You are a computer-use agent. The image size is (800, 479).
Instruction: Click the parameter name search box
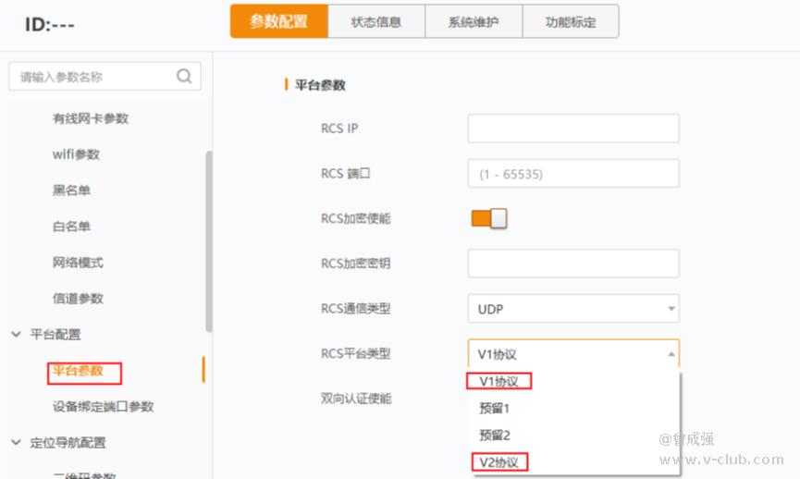click(105, 77)
